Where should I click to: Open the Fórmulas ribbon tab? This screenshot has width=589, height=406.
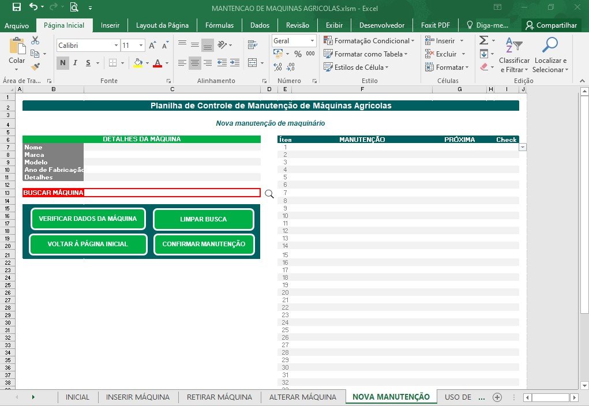coord(219,25)
